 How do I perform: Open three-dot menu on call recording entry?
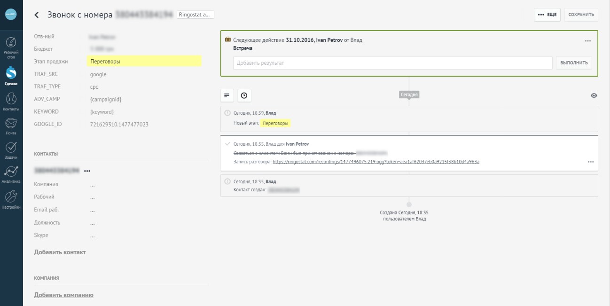(x=591, y=162)
